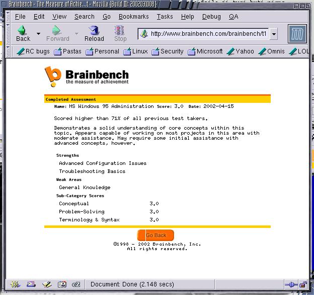314x295 pixels.
Task: Open the Tasks menu
Action: (165, 17)
